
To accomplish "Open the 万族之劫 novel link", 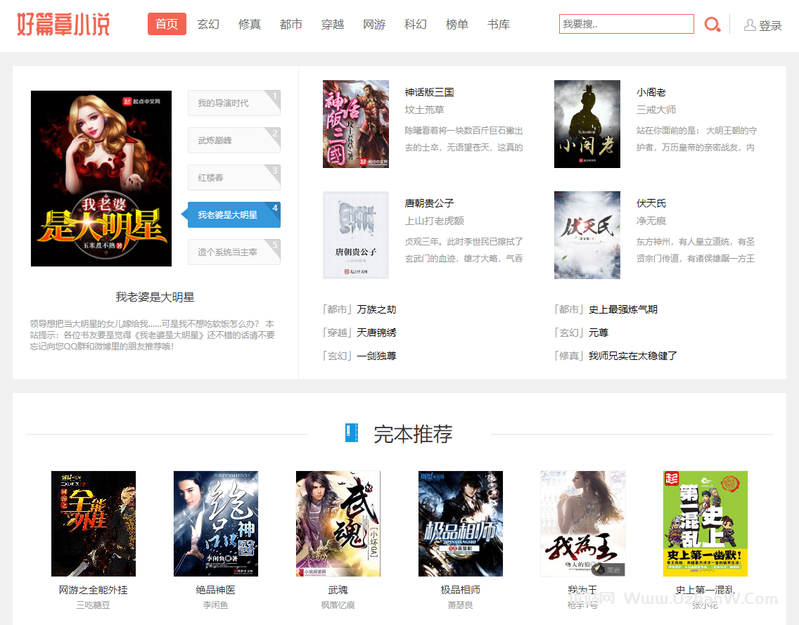I will (x=376, y=309).
